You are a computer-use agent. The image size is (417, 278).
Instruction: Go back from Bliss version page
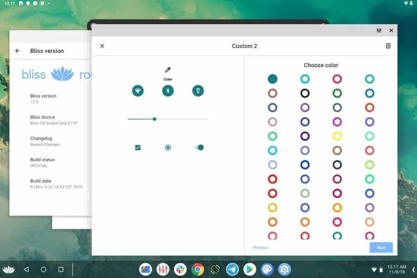coord(18,51)
